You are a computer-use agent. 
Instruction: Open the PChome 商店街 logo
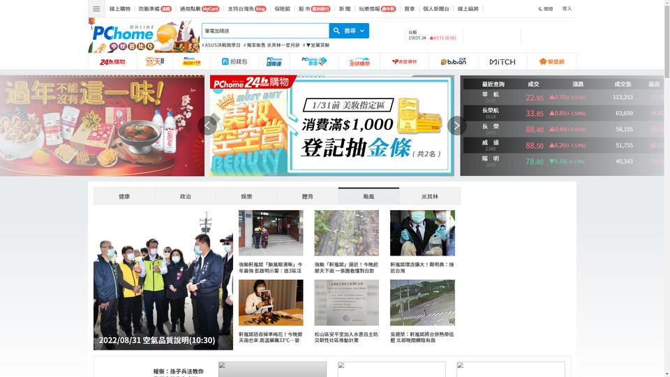[191, 61]
